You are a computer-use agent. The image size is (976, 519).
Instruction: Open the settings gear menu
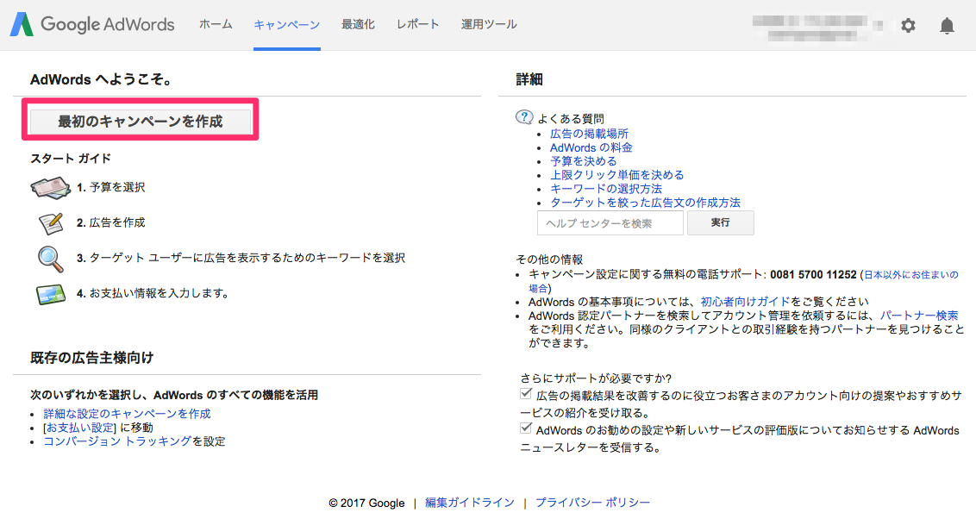click(x=908, y=26)
